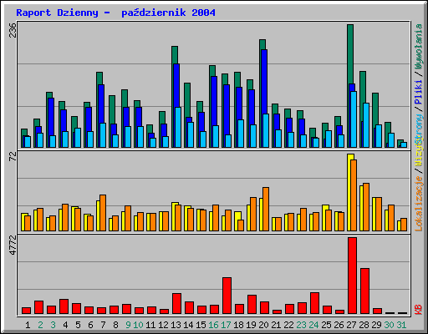Screen dimensions: 428x334
Task: Click the red KB bar for day 13
Action: [x=176, y=304]
